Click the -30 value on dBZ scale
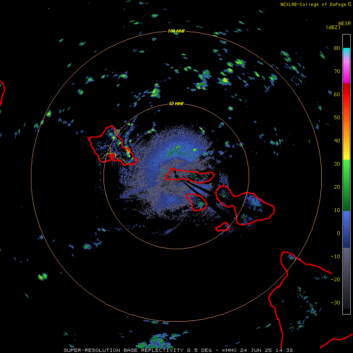 pos(335,303)
